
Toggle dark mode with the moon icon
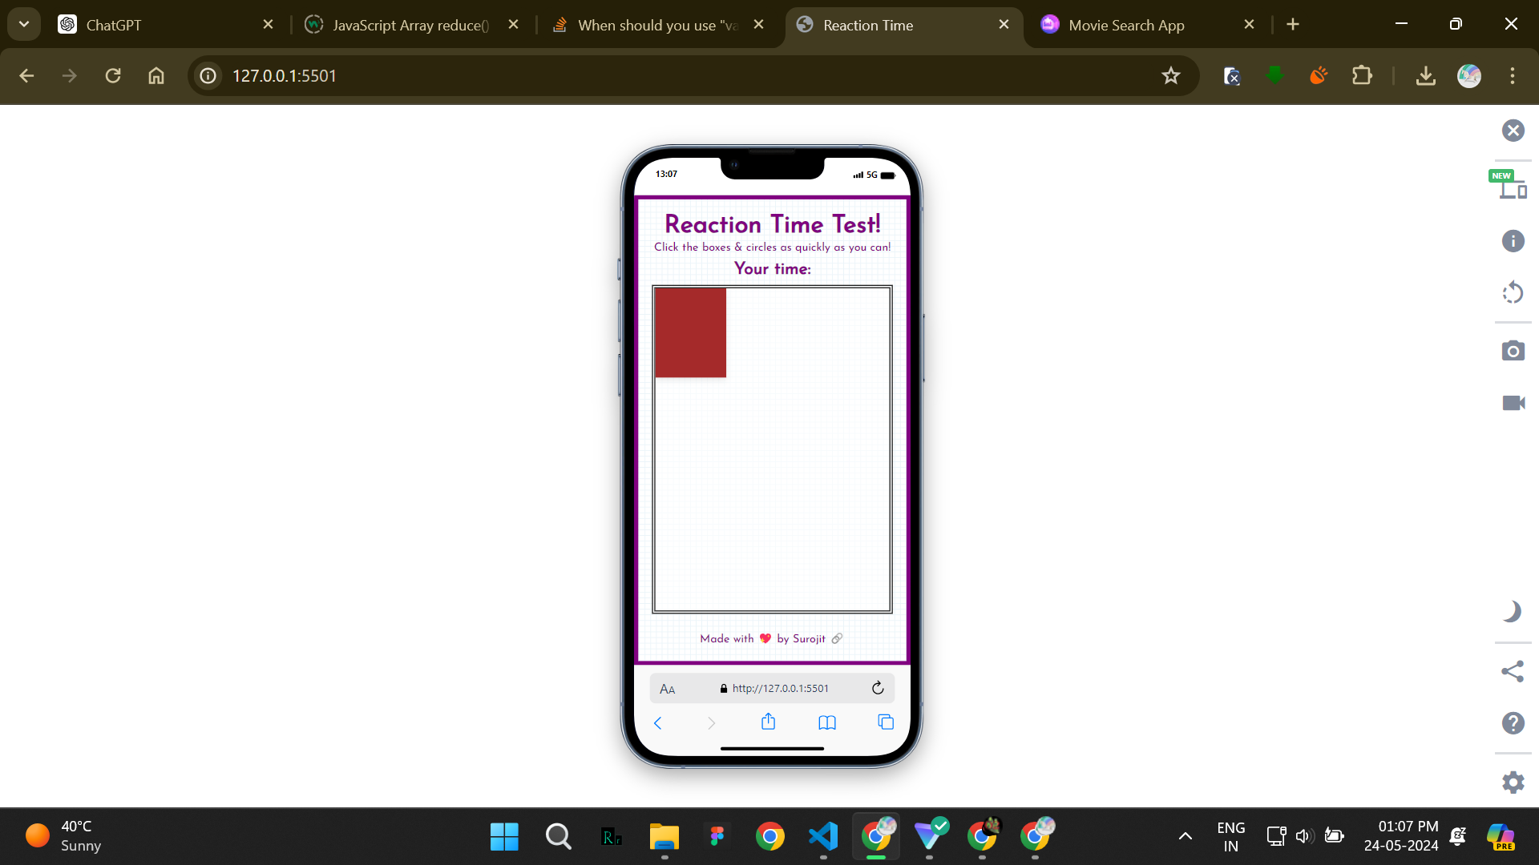[x=1513, y=611]
